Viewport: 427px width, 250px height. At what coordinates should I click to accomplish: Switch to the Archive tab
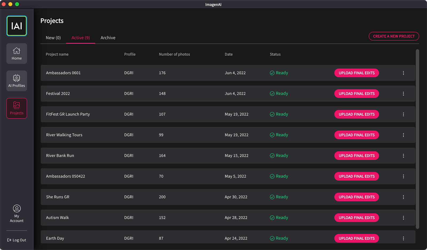click(108, 38)
